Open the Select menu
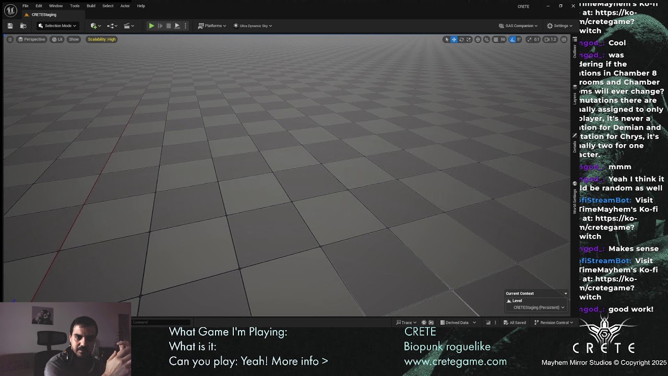This screenshot has width=668, height=376. point(108,6)
